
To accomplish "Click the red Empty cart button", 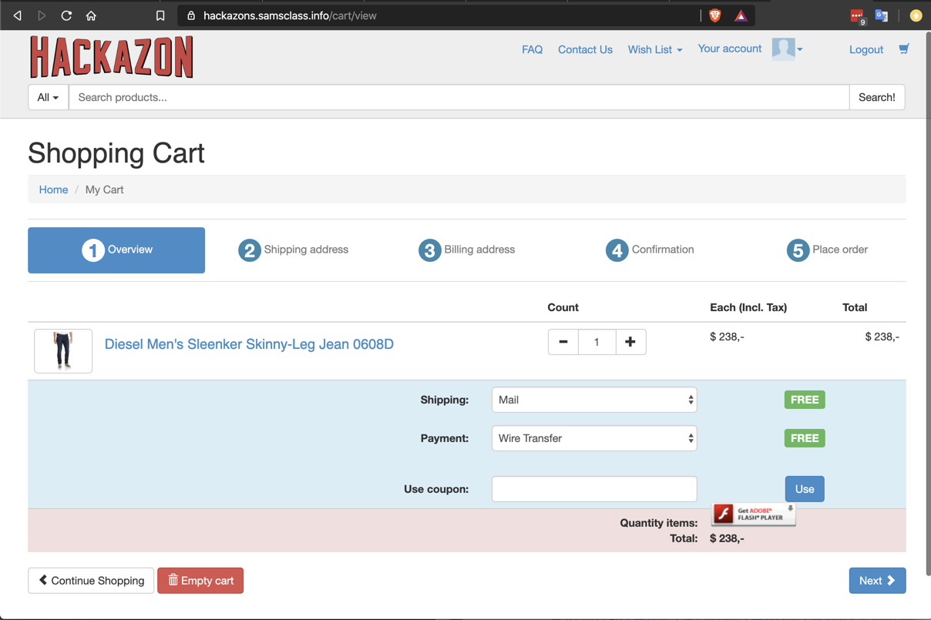I will tap(200, 581).
